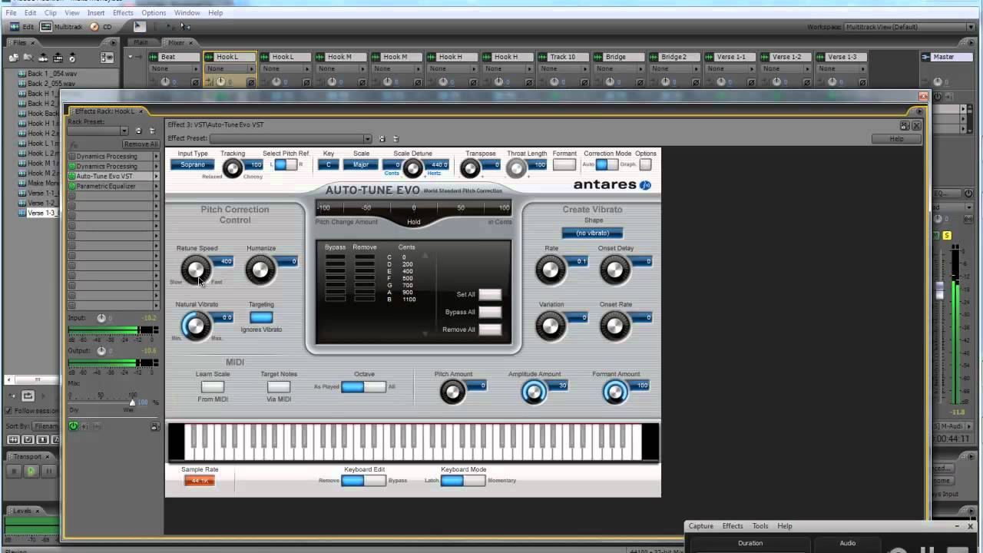Open the Effects menu
This screenshot has width=983, height=553.
[123, 13]
